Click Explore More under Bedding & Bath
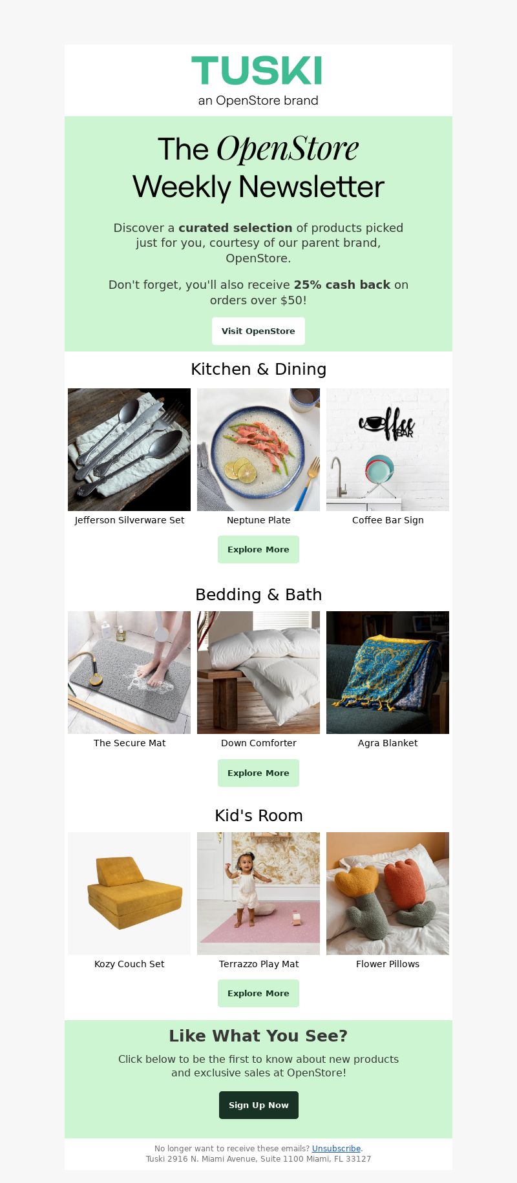 (258, 773)
